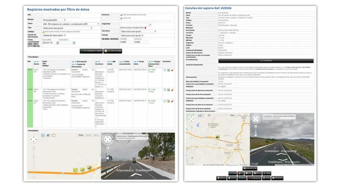Image resolution: width=340 pixels, height=191 pixels.
Task: Click the red checkmark for record 29006
Action: point(172,90)
